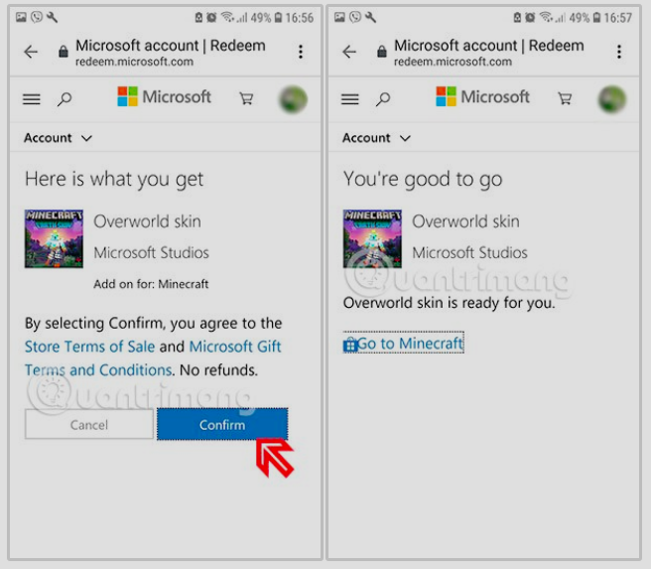Click the 'You're good to go' heading
This screenshot has height=569, width=651.
point(423,180)
